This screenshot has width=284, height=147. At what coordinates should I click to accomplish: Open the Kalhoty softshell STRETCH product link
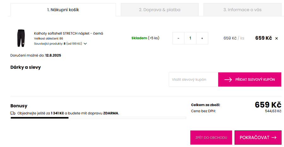(68, 33)
